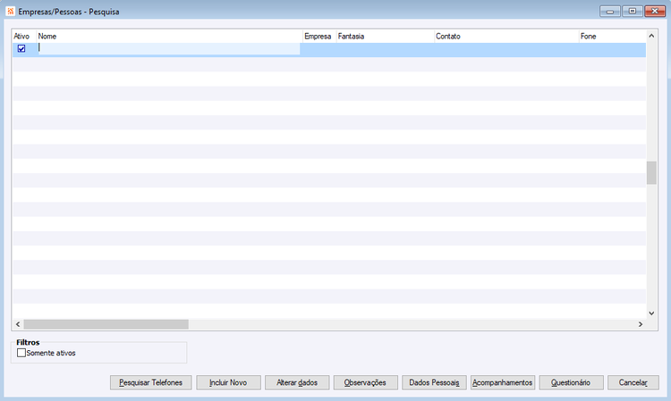Click the Empresa column header
The height and width of the screenshot is (401, 671).
(319, 37)
